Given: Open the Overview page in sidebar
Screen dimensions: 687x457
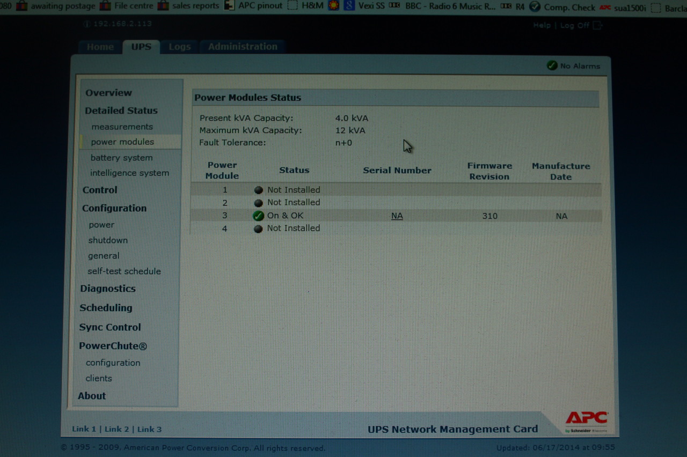Looking at the screenshot, I should [108, 93].
